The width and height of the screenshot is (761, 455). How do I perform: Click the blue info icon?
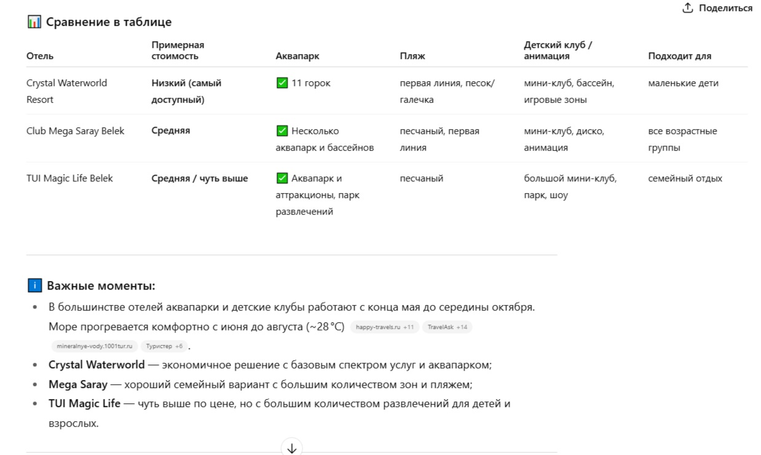[x=34, y=285]
